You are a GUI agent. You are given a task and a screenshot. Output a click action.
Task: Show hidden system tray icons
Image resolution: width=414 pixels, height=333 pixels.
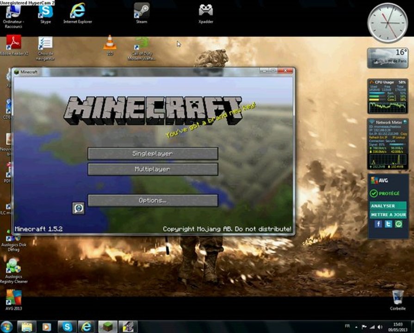tap(356, 327)
